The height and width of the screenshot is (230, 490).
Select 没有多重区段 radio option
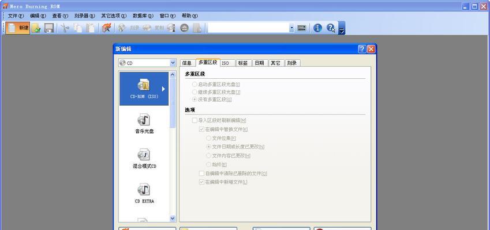pyautogui.click(x=212, y=99)
